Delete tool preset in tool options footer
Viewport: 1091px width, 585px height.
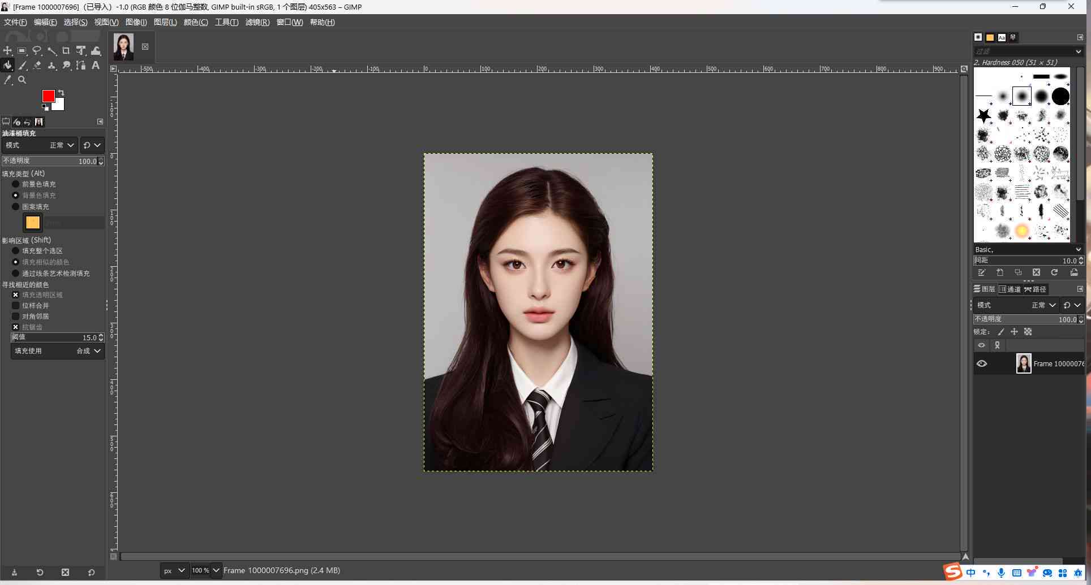(65, 573)
